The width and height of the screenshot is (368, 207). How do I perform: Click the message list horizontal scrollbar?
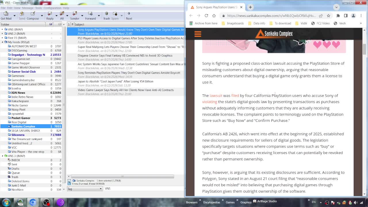point(122,176)
